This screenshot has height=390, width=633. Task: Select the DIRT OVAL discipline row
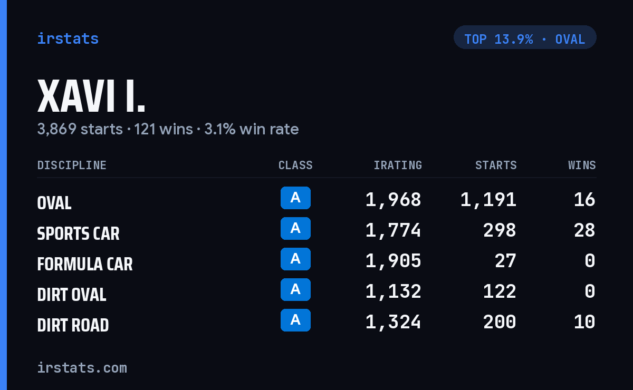point(316,291)
